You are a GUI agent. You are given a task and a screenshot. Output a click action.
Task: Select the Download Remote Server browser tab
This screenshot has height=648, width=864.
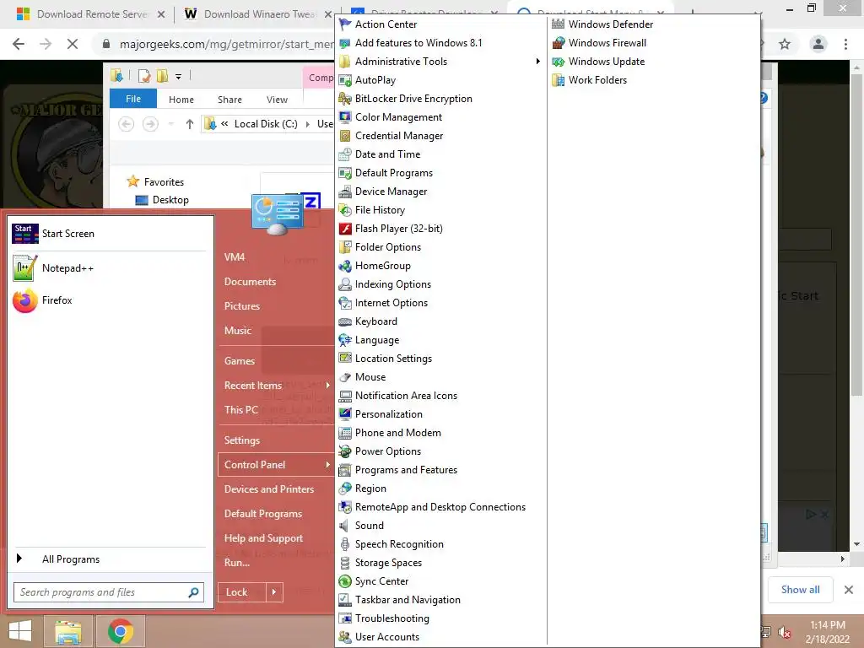[x=92, y=14]
